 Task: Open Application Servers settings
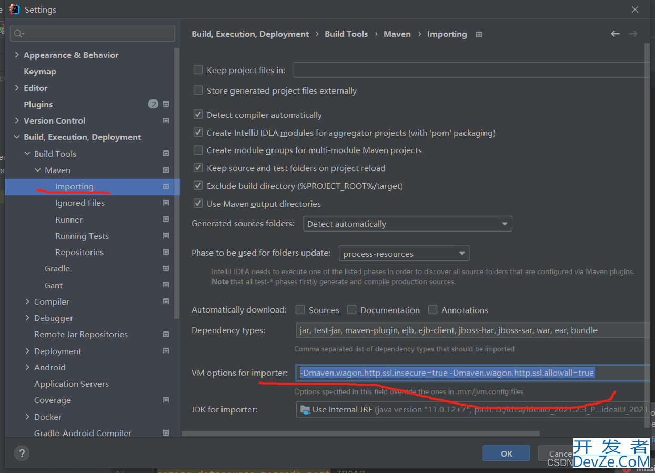(x=72, y=384)
